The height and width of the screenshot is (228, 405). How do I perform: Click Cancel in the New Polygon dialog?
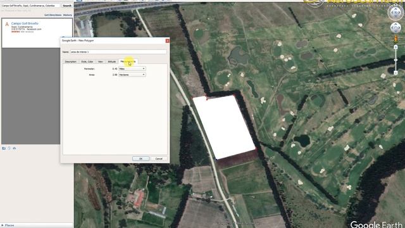coord(159,159)
